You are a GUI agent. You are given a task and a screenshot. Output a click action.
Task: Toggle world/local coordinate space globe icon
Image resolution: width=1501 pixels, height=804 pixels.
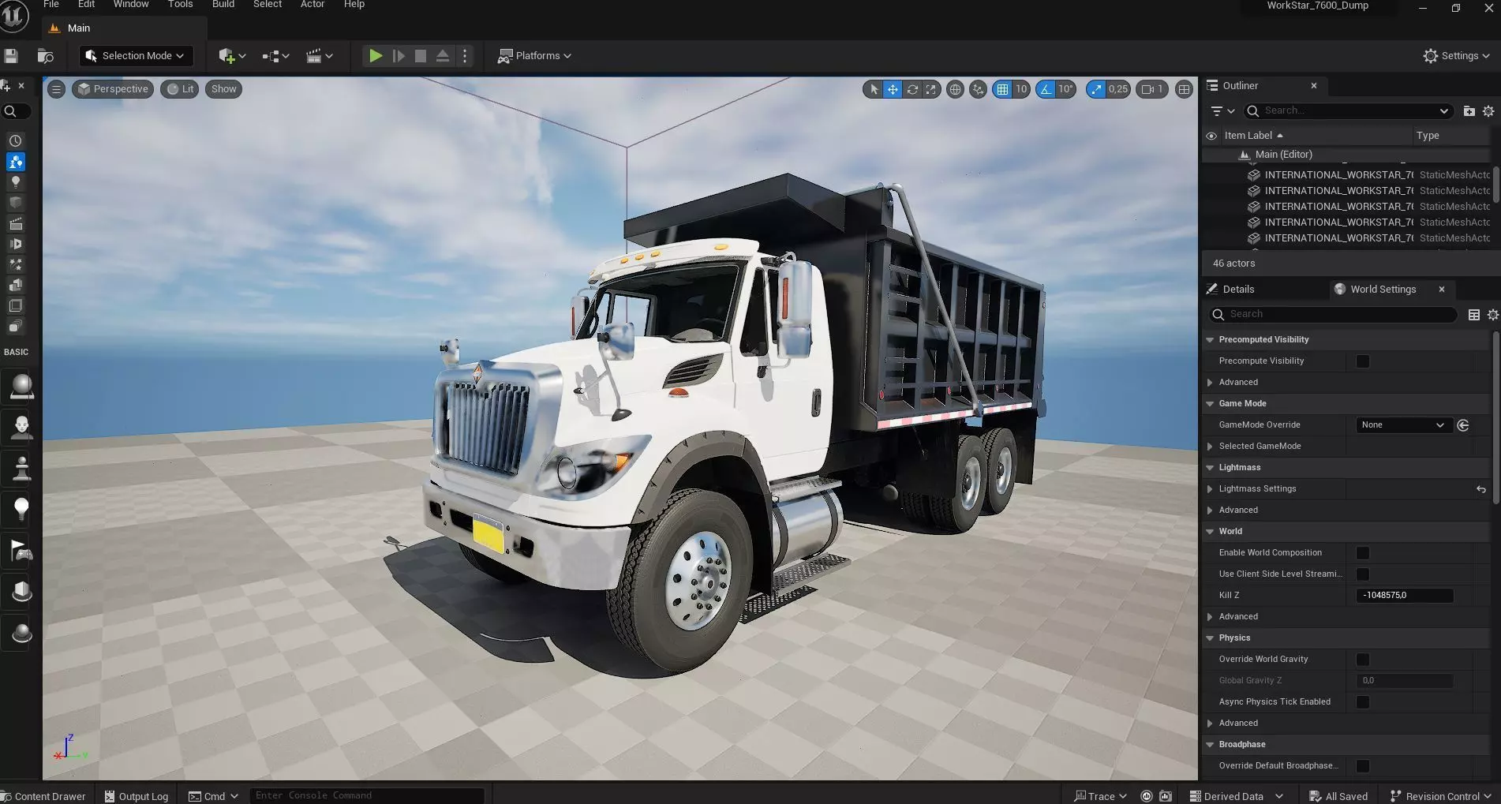(955, 89)
